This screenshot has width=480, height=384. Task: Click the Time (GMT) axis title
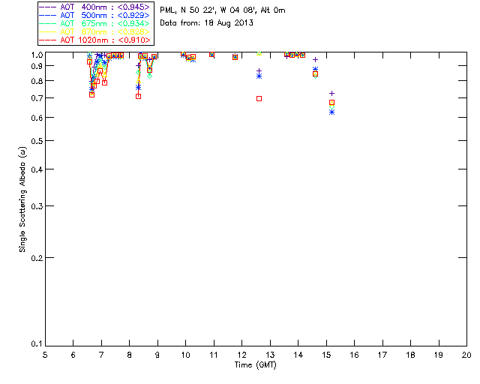(x=256, y=365)
